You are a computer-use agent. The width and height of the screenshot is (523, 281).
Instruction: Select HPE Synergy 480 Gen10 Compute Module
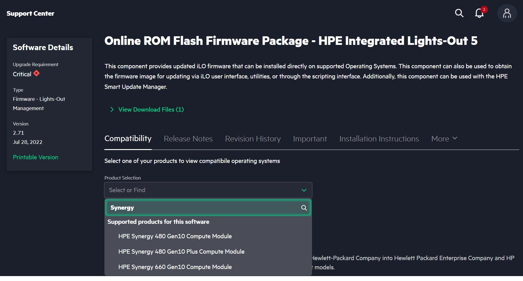click(175, 236)
